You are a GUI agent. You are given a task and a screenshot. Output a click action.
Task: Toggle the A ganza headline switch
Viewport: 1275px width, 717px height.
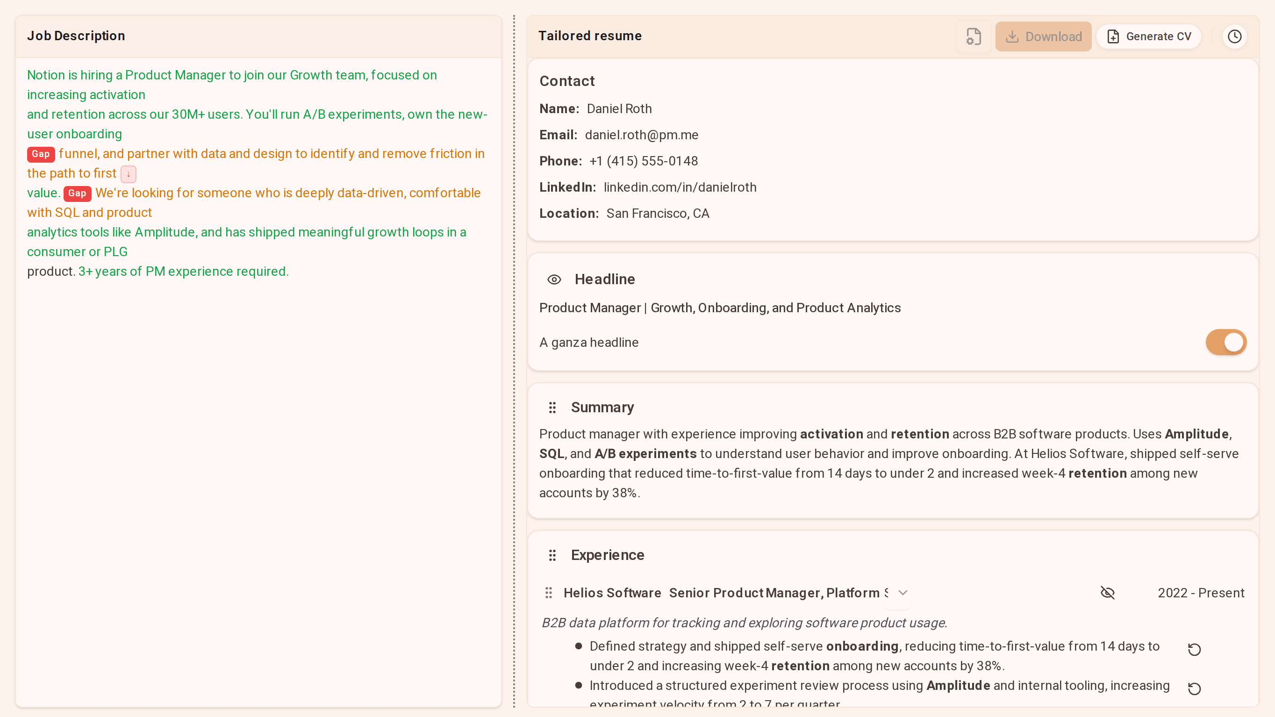tap(1225, 343)
